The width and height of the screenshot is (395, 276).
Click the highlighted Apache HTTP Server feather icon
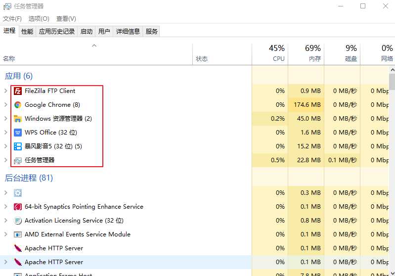tap(18, 262)
